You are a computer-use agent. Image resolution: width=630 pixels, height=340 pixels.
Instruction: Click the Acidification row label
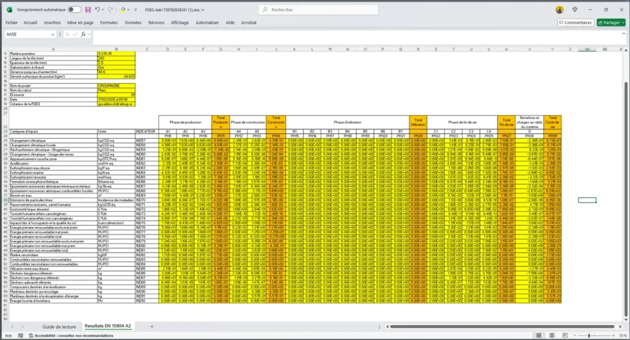pyautogui.click(x=53, y=163)
